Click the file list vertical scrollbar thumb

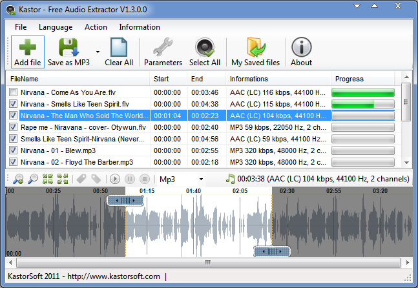[x=406, y=102]
